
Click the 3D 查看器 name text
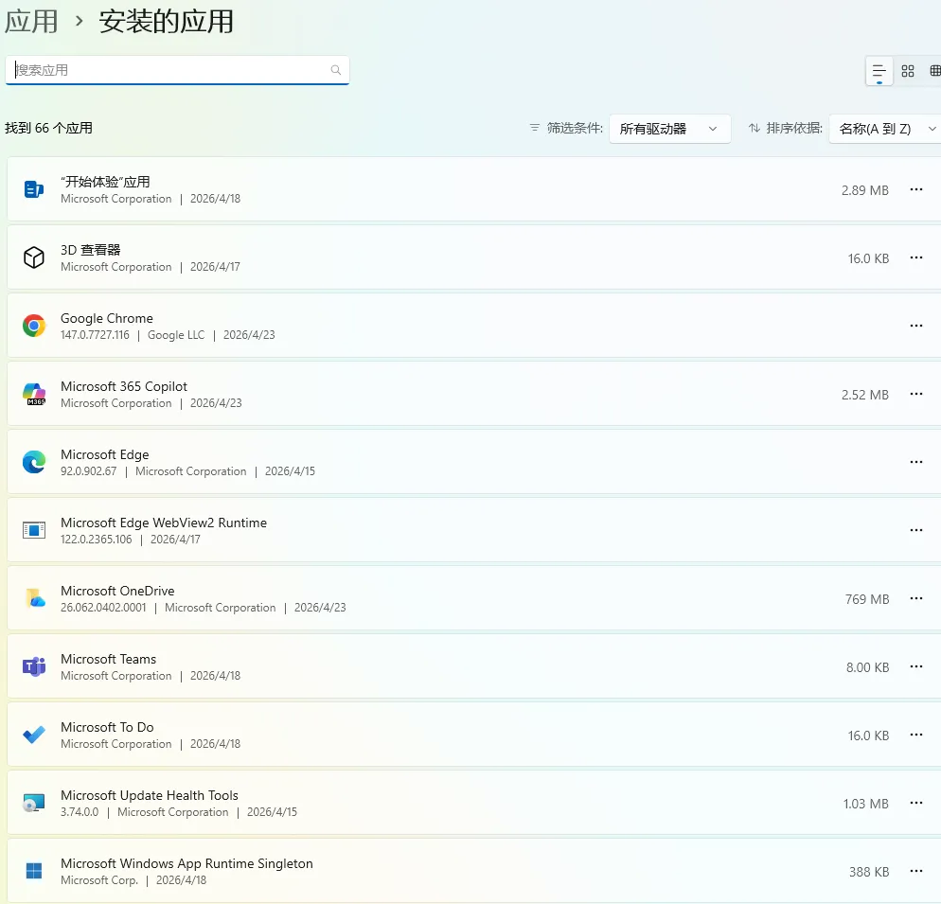point(91,250)
